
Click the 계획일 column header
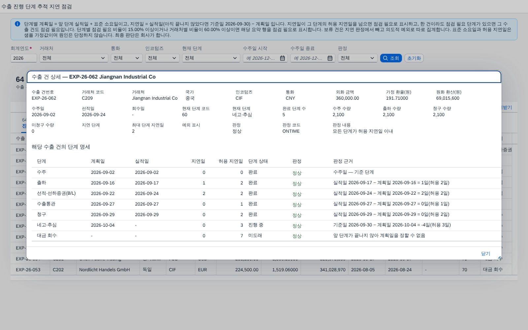(98, 161)
